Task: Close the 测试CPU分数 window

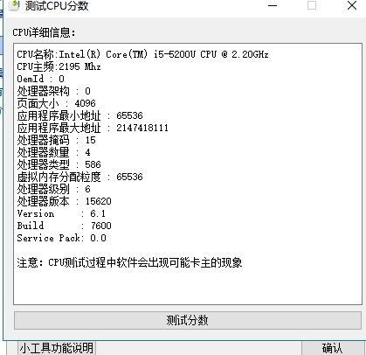Action: (x=352, y=5)
